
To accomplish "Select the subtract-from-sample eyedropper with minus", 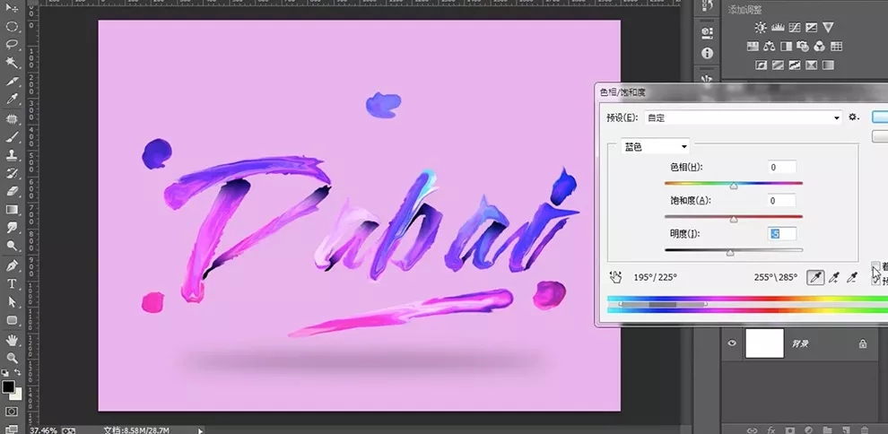I will pos(852,277).
